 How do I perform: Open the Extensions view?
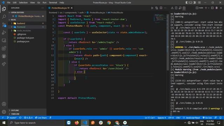[x=4, y=48]
